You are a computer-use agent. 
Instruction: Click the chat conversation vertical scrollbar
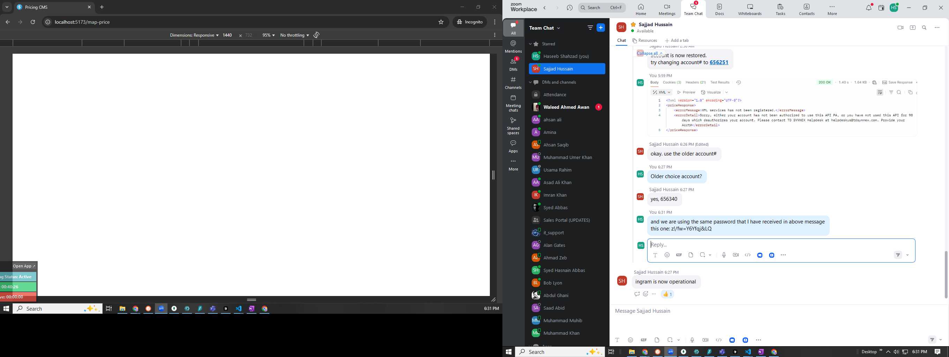tap(946, 275)
